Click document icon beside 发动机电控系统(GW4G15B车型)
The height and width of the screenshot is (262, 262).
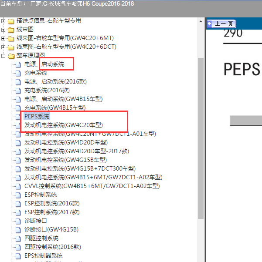(x=18, y=160)
